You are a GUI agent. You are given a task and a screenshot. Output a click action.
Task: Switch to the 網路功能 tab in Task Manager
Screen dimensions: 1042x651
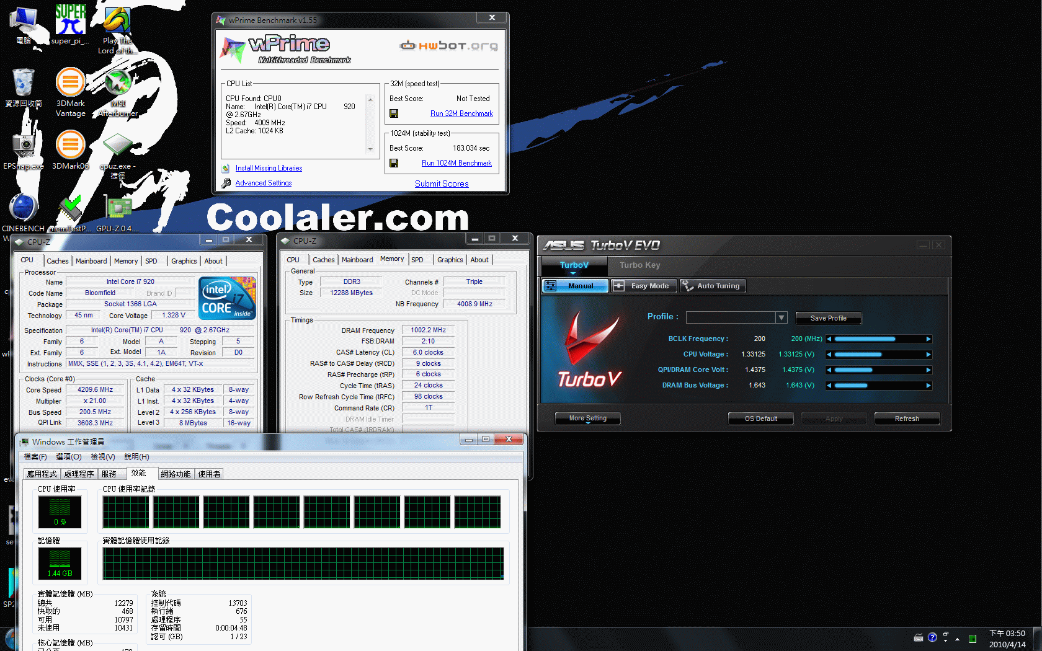(176, 474)
